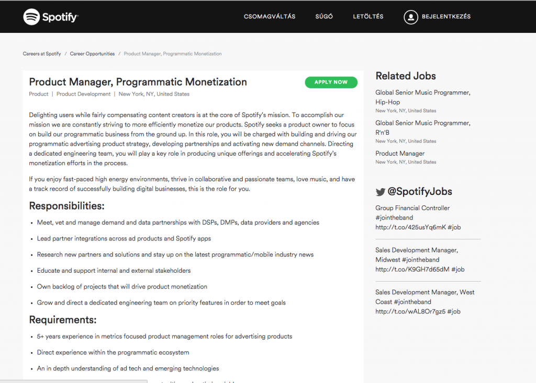Click the Spotify logo in header
The width and height of the screenshot is (536, 383).
51,17
